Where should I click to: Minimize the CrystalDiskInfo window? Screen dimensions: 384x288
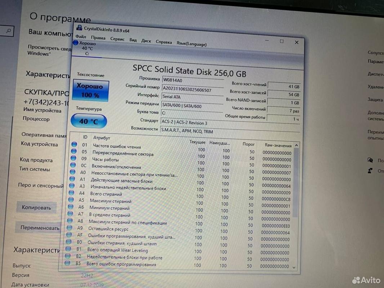tap(267, 40)
